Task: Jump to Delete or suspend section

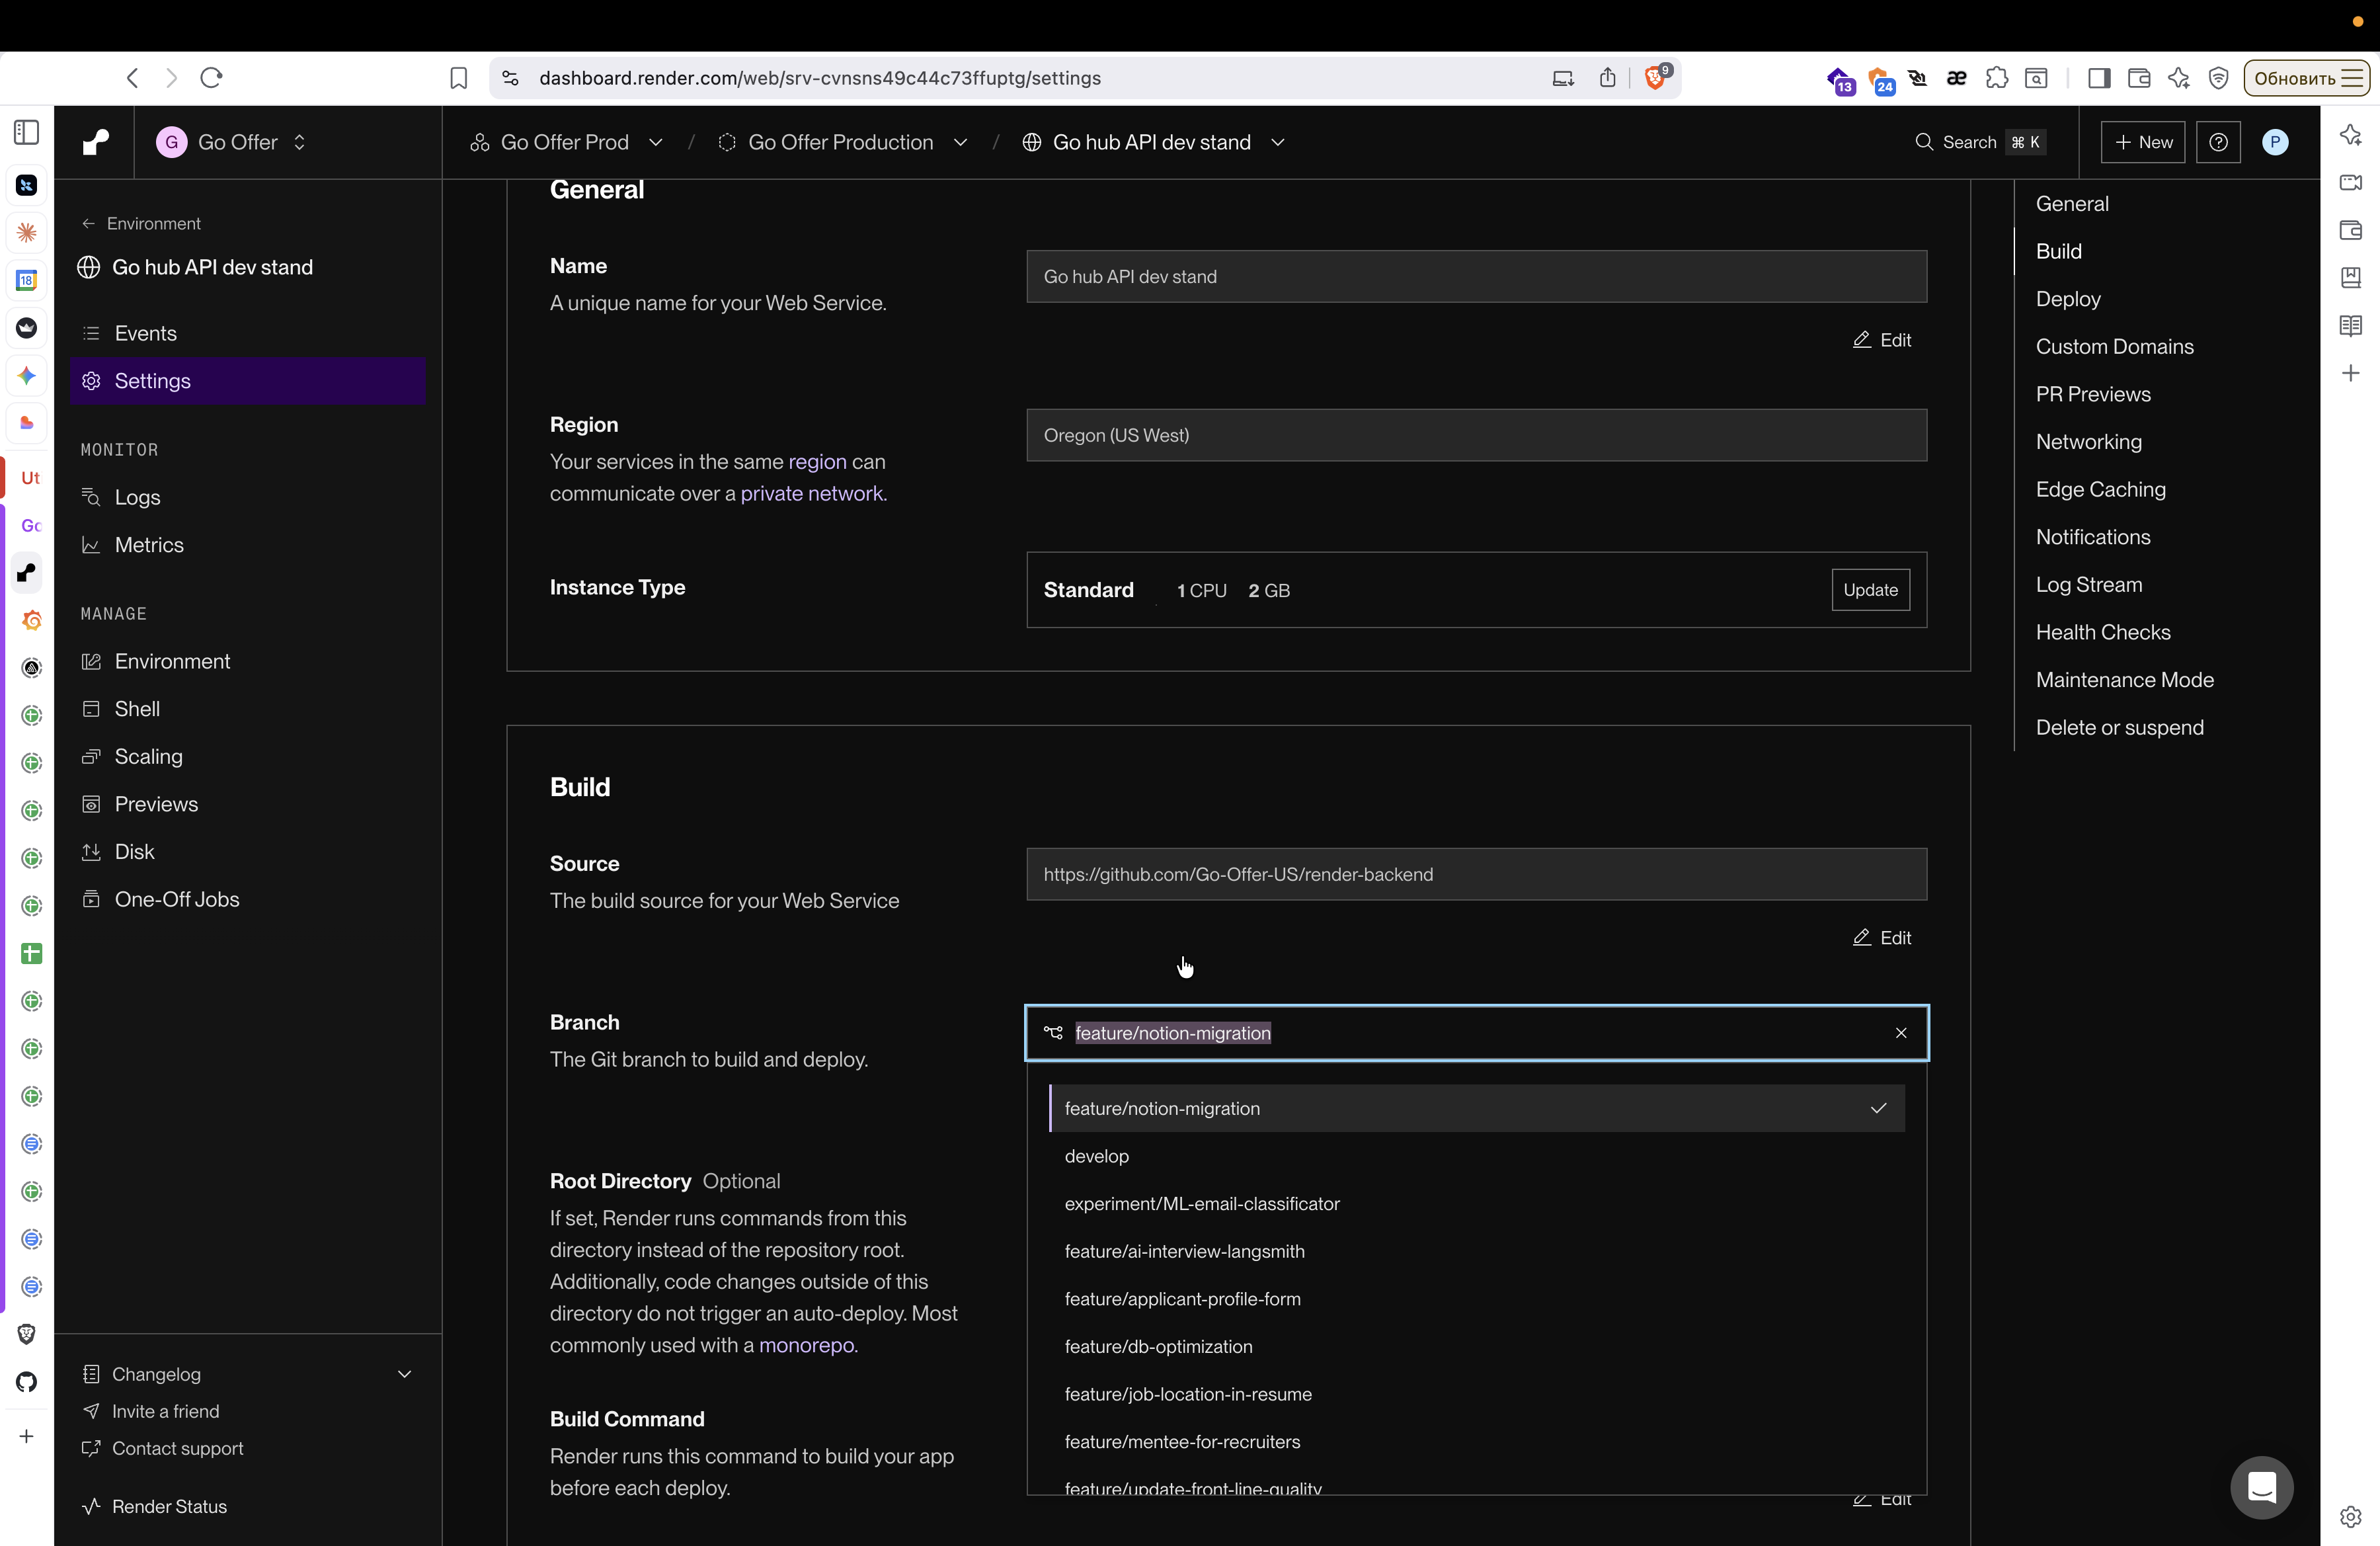Action: [2119, 727]
